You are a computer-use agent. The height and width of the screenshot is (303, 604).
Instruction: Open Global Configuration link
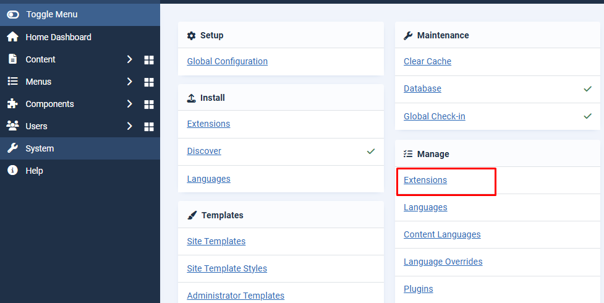227,61
